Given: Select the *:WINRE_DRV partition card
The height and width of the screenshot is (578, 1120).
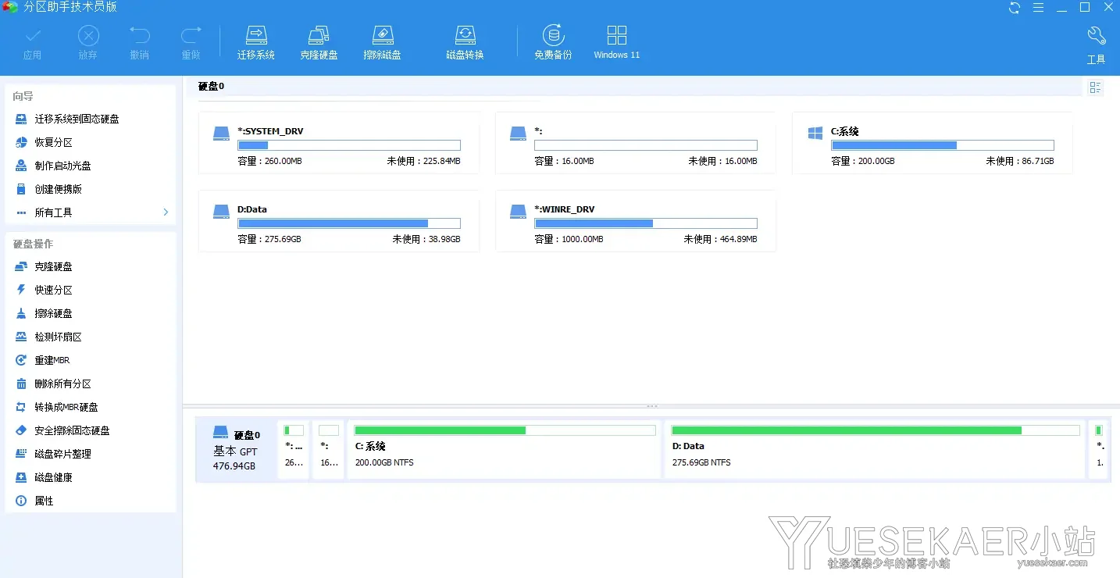Looking at the screenshot, I should [x=636, y=221].
